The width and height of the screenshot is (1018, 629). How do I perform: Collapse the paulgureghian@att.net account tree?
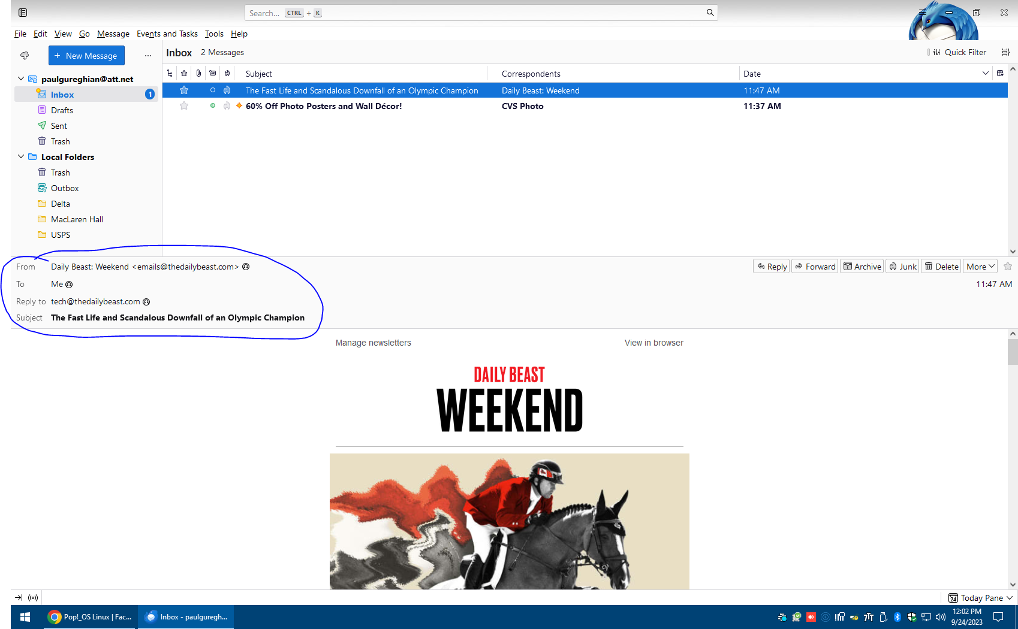(21, 78)
